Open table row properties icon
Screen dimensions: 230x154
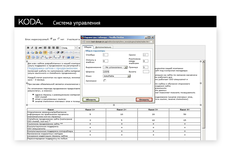(x=33, y=57)
